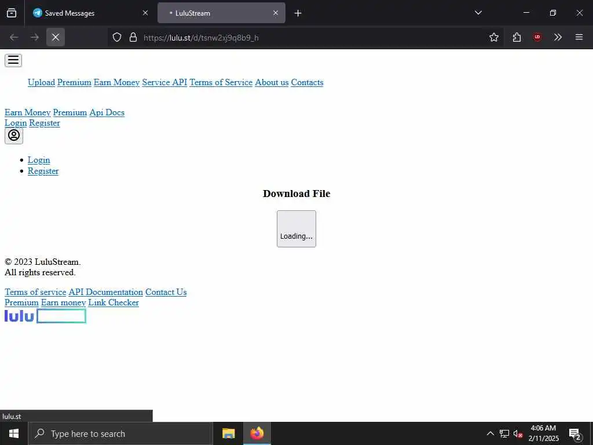This screenshot has width=593, height=445.
Task: Open the footer Premium link
Action: [21, 302]
